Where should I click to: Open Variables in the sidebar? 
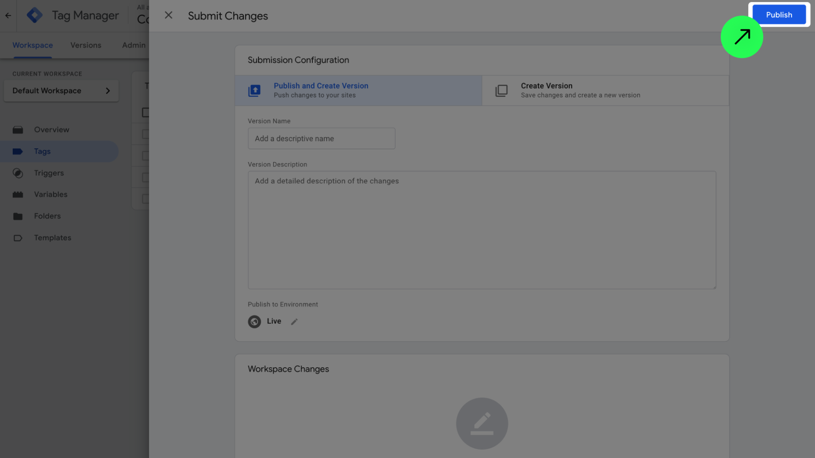pyautogui.click(x=51, y=195)
